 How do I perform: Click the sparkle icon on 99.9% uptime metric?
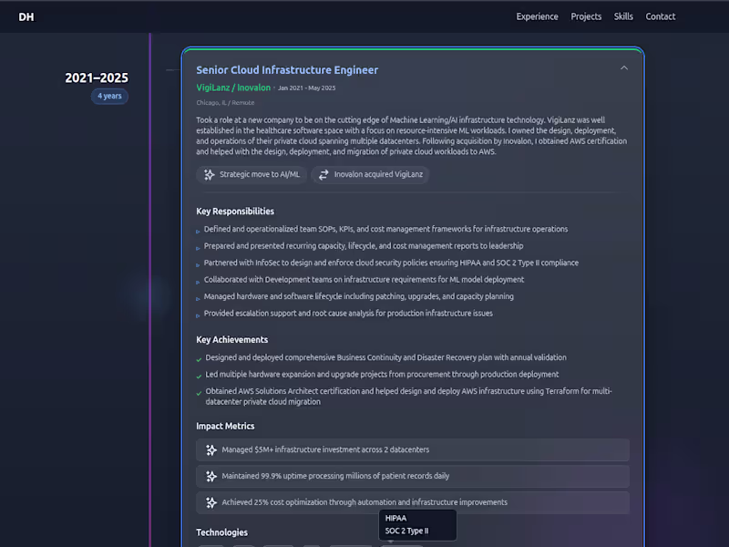click(x=211, y=476)
